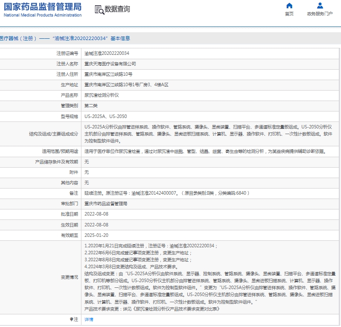Viewport: 341px width, 327px height.
Task: Select production address ending 4楼A区
Action: (x=126, y=84)
